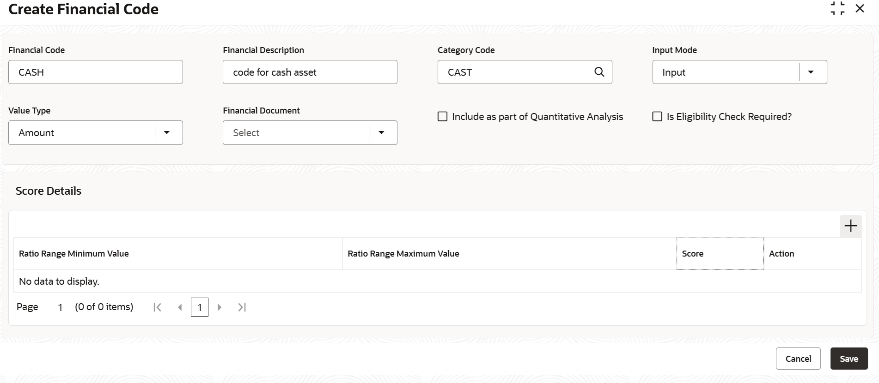The height and width of the screenshot is (383, 879).
Task: Go to next page of score table
Action: pyautogui.click(x=220, y=307)
